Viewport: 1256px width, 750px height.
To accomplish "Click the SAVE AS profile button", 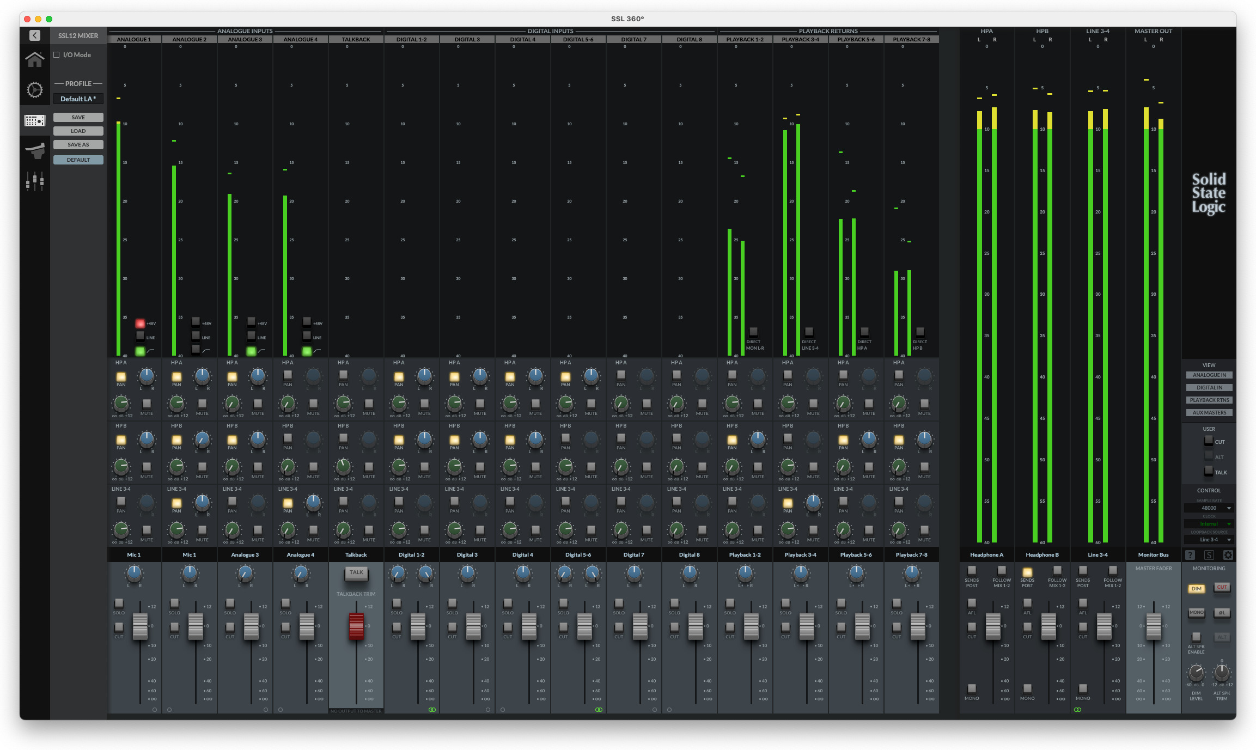I will (x=78, y=144).
